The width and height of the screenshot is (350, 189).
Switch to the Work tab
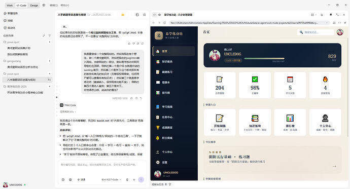coord(10,6)
